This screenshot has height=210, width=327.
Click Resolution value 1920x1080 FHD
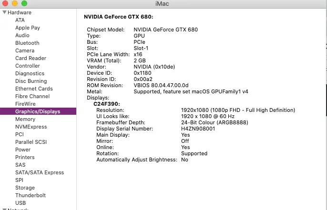click(x=238, y=110)
